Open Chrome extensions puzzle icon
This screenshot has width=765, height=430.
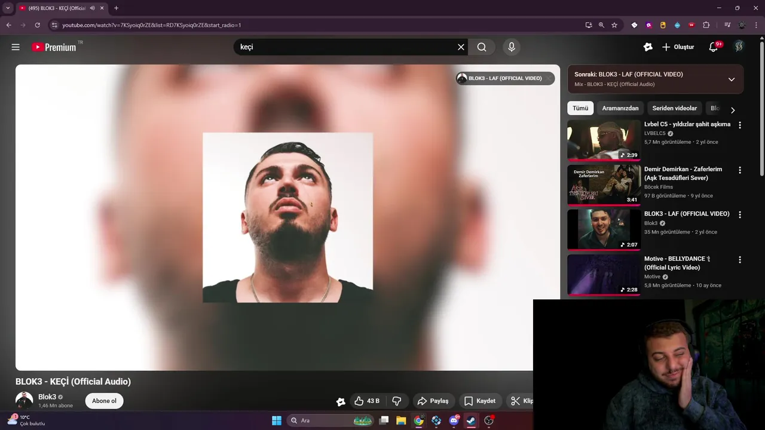pyautogui.click(x=706, y=25)
